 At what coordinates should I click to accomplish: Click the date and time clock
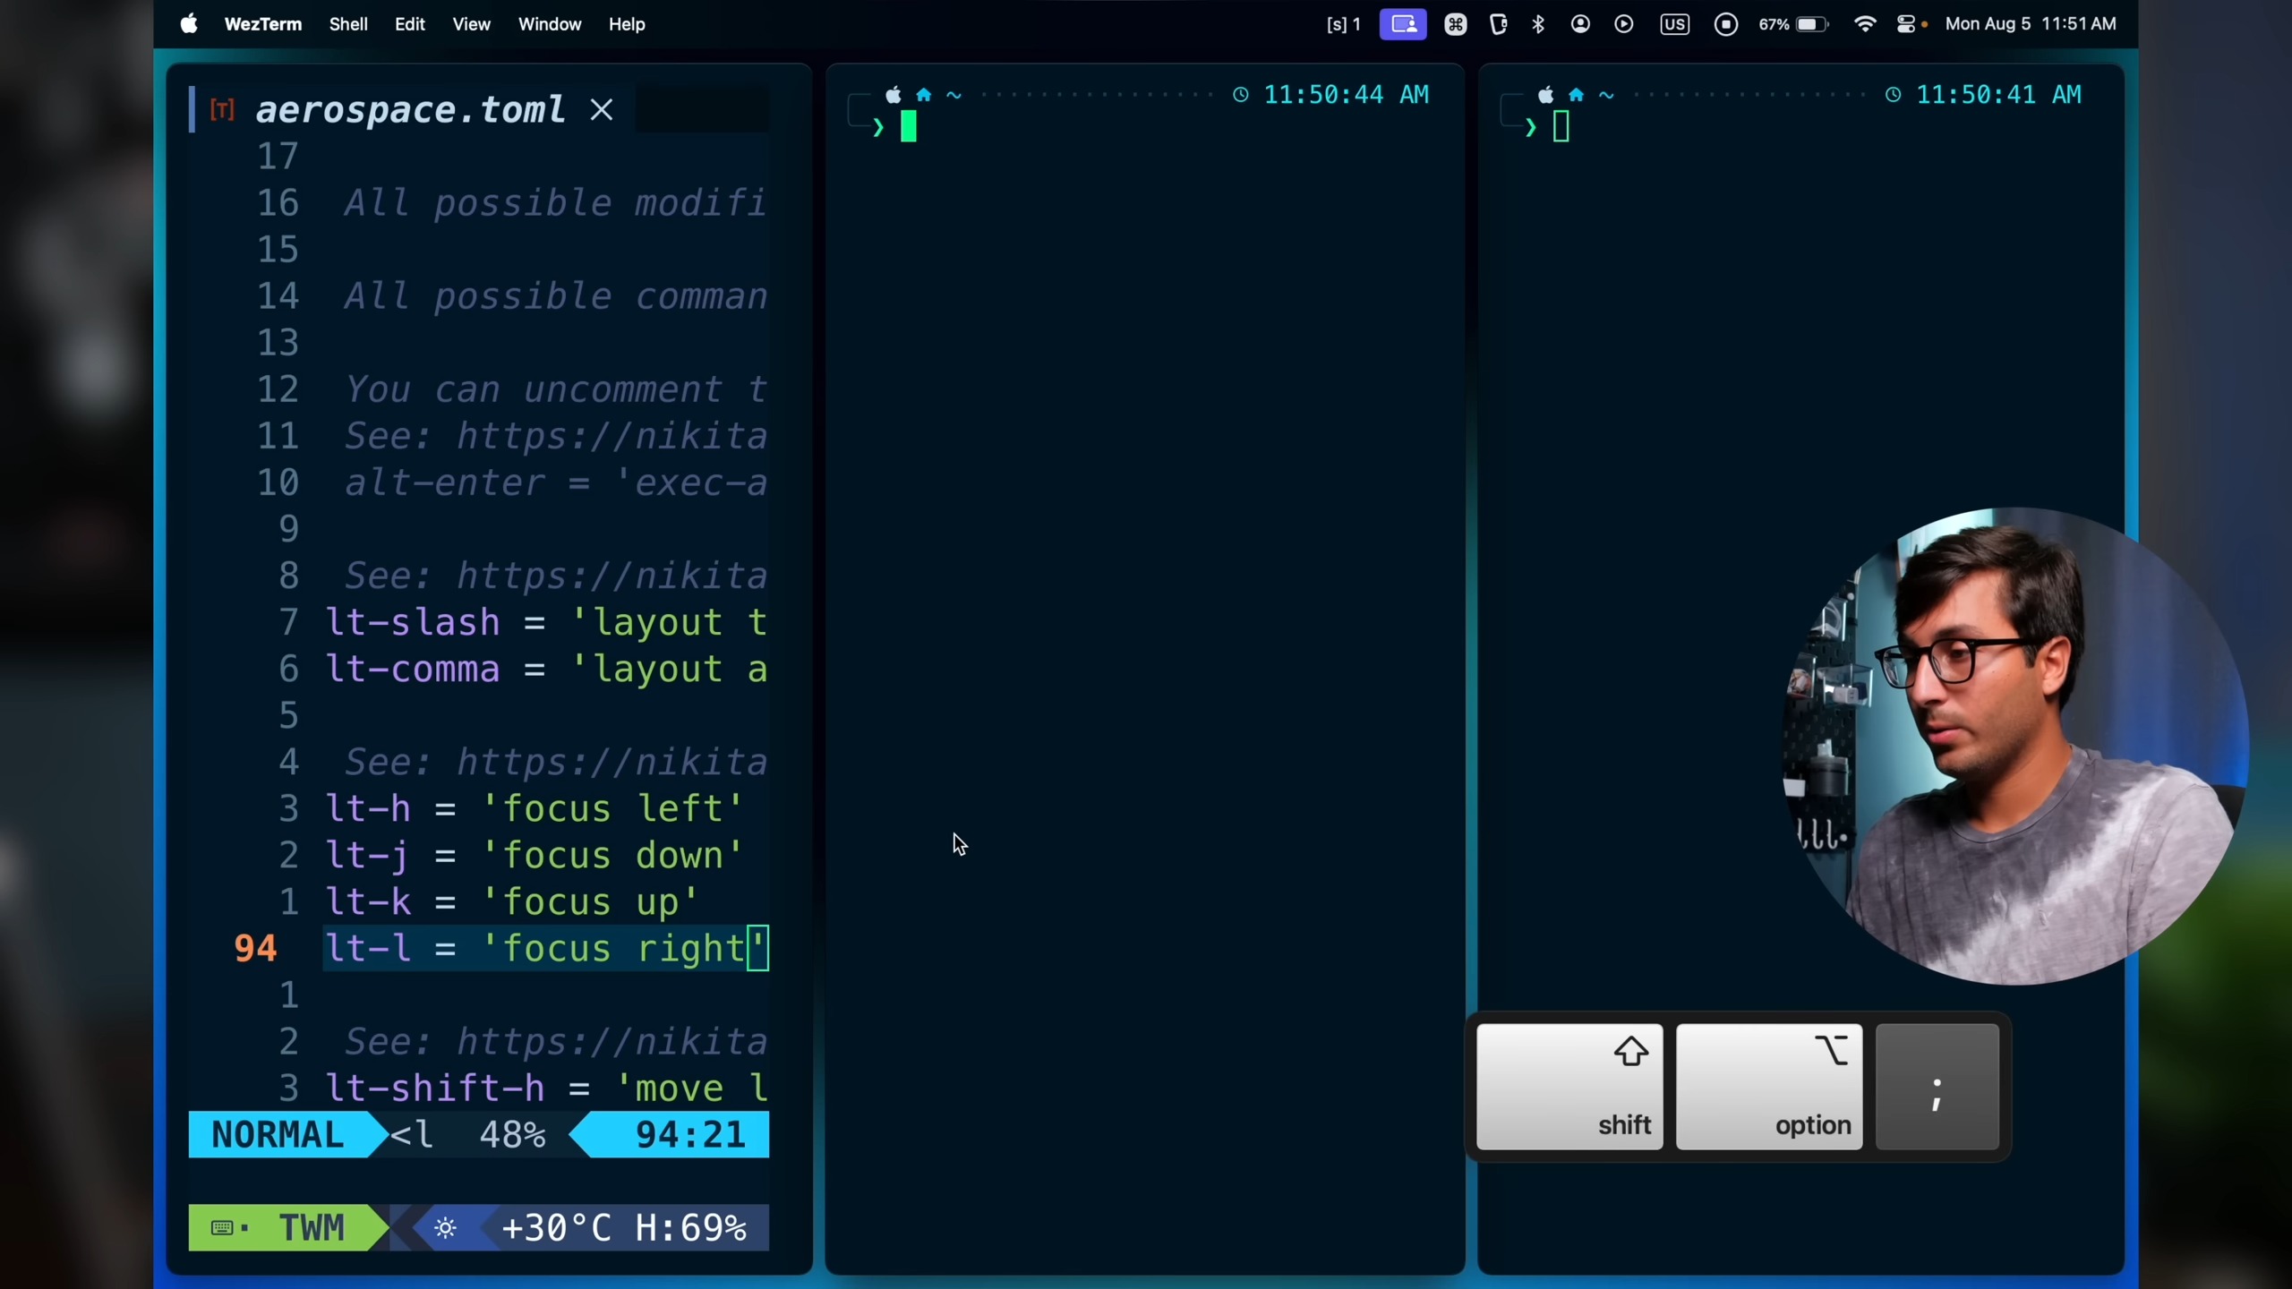point(2030,24)
